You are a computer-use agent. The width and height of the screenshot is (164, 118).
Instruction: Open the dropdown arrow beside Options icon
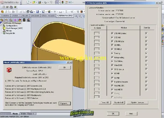pyautogui.click(x=73, y=2)
